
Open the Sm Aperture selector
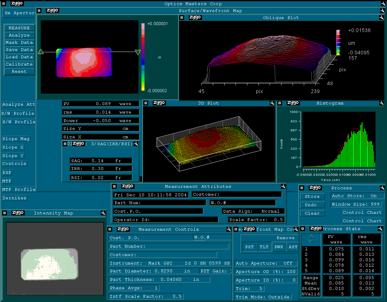pos(19,13)
